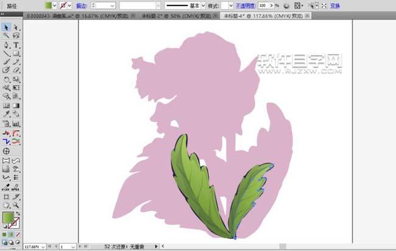Go to the next artboard

tap(80, 247)
